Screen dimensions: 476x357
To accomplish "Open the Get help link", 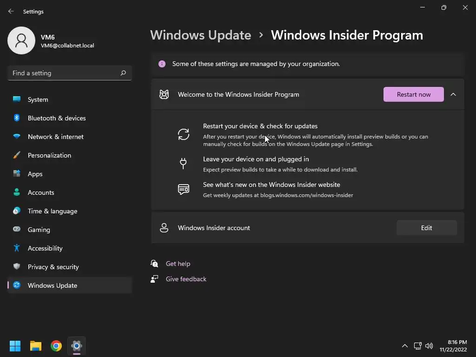I will 178,264.
